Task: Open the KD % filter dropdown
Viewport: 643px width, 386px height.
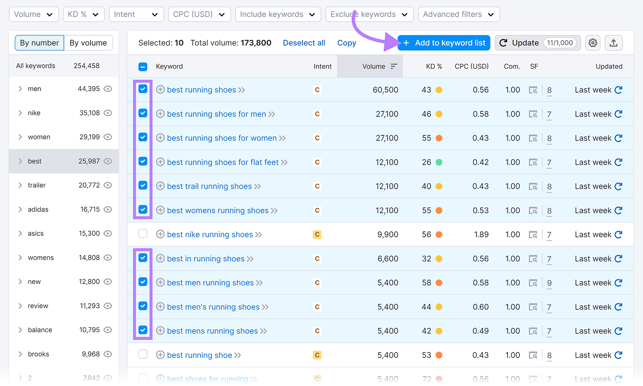Action: (x=84, y=14)
